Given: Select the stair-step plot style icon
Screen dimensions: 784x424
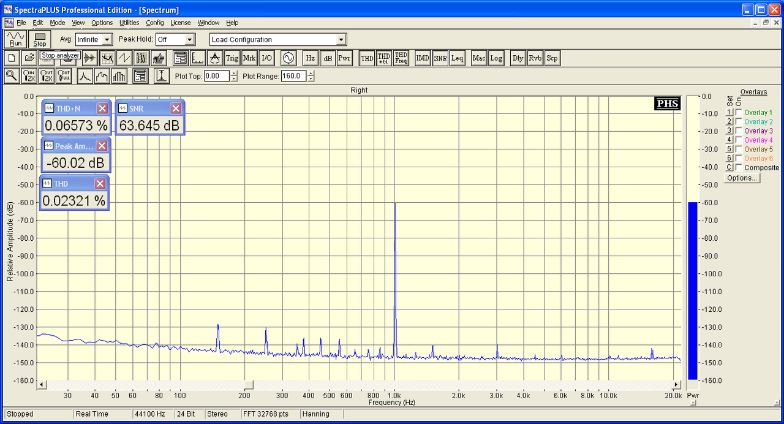Looking at the screenshot, I should pos(102,76).
